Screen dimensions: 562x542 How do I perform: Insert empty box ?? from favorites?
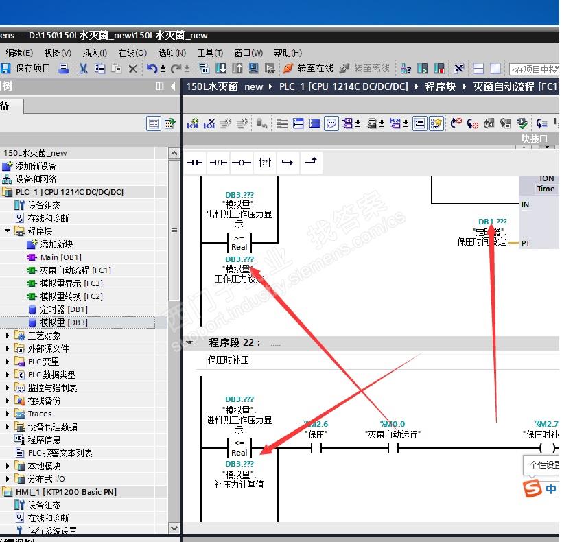(265, 163)
